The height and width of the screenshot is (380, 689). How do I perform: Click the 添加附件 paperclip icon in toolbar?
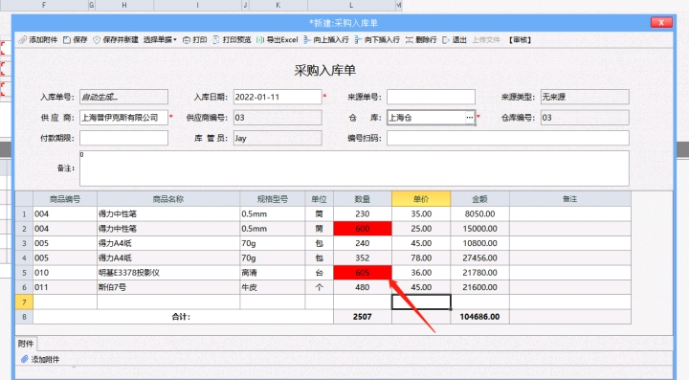tap(23, 40)
